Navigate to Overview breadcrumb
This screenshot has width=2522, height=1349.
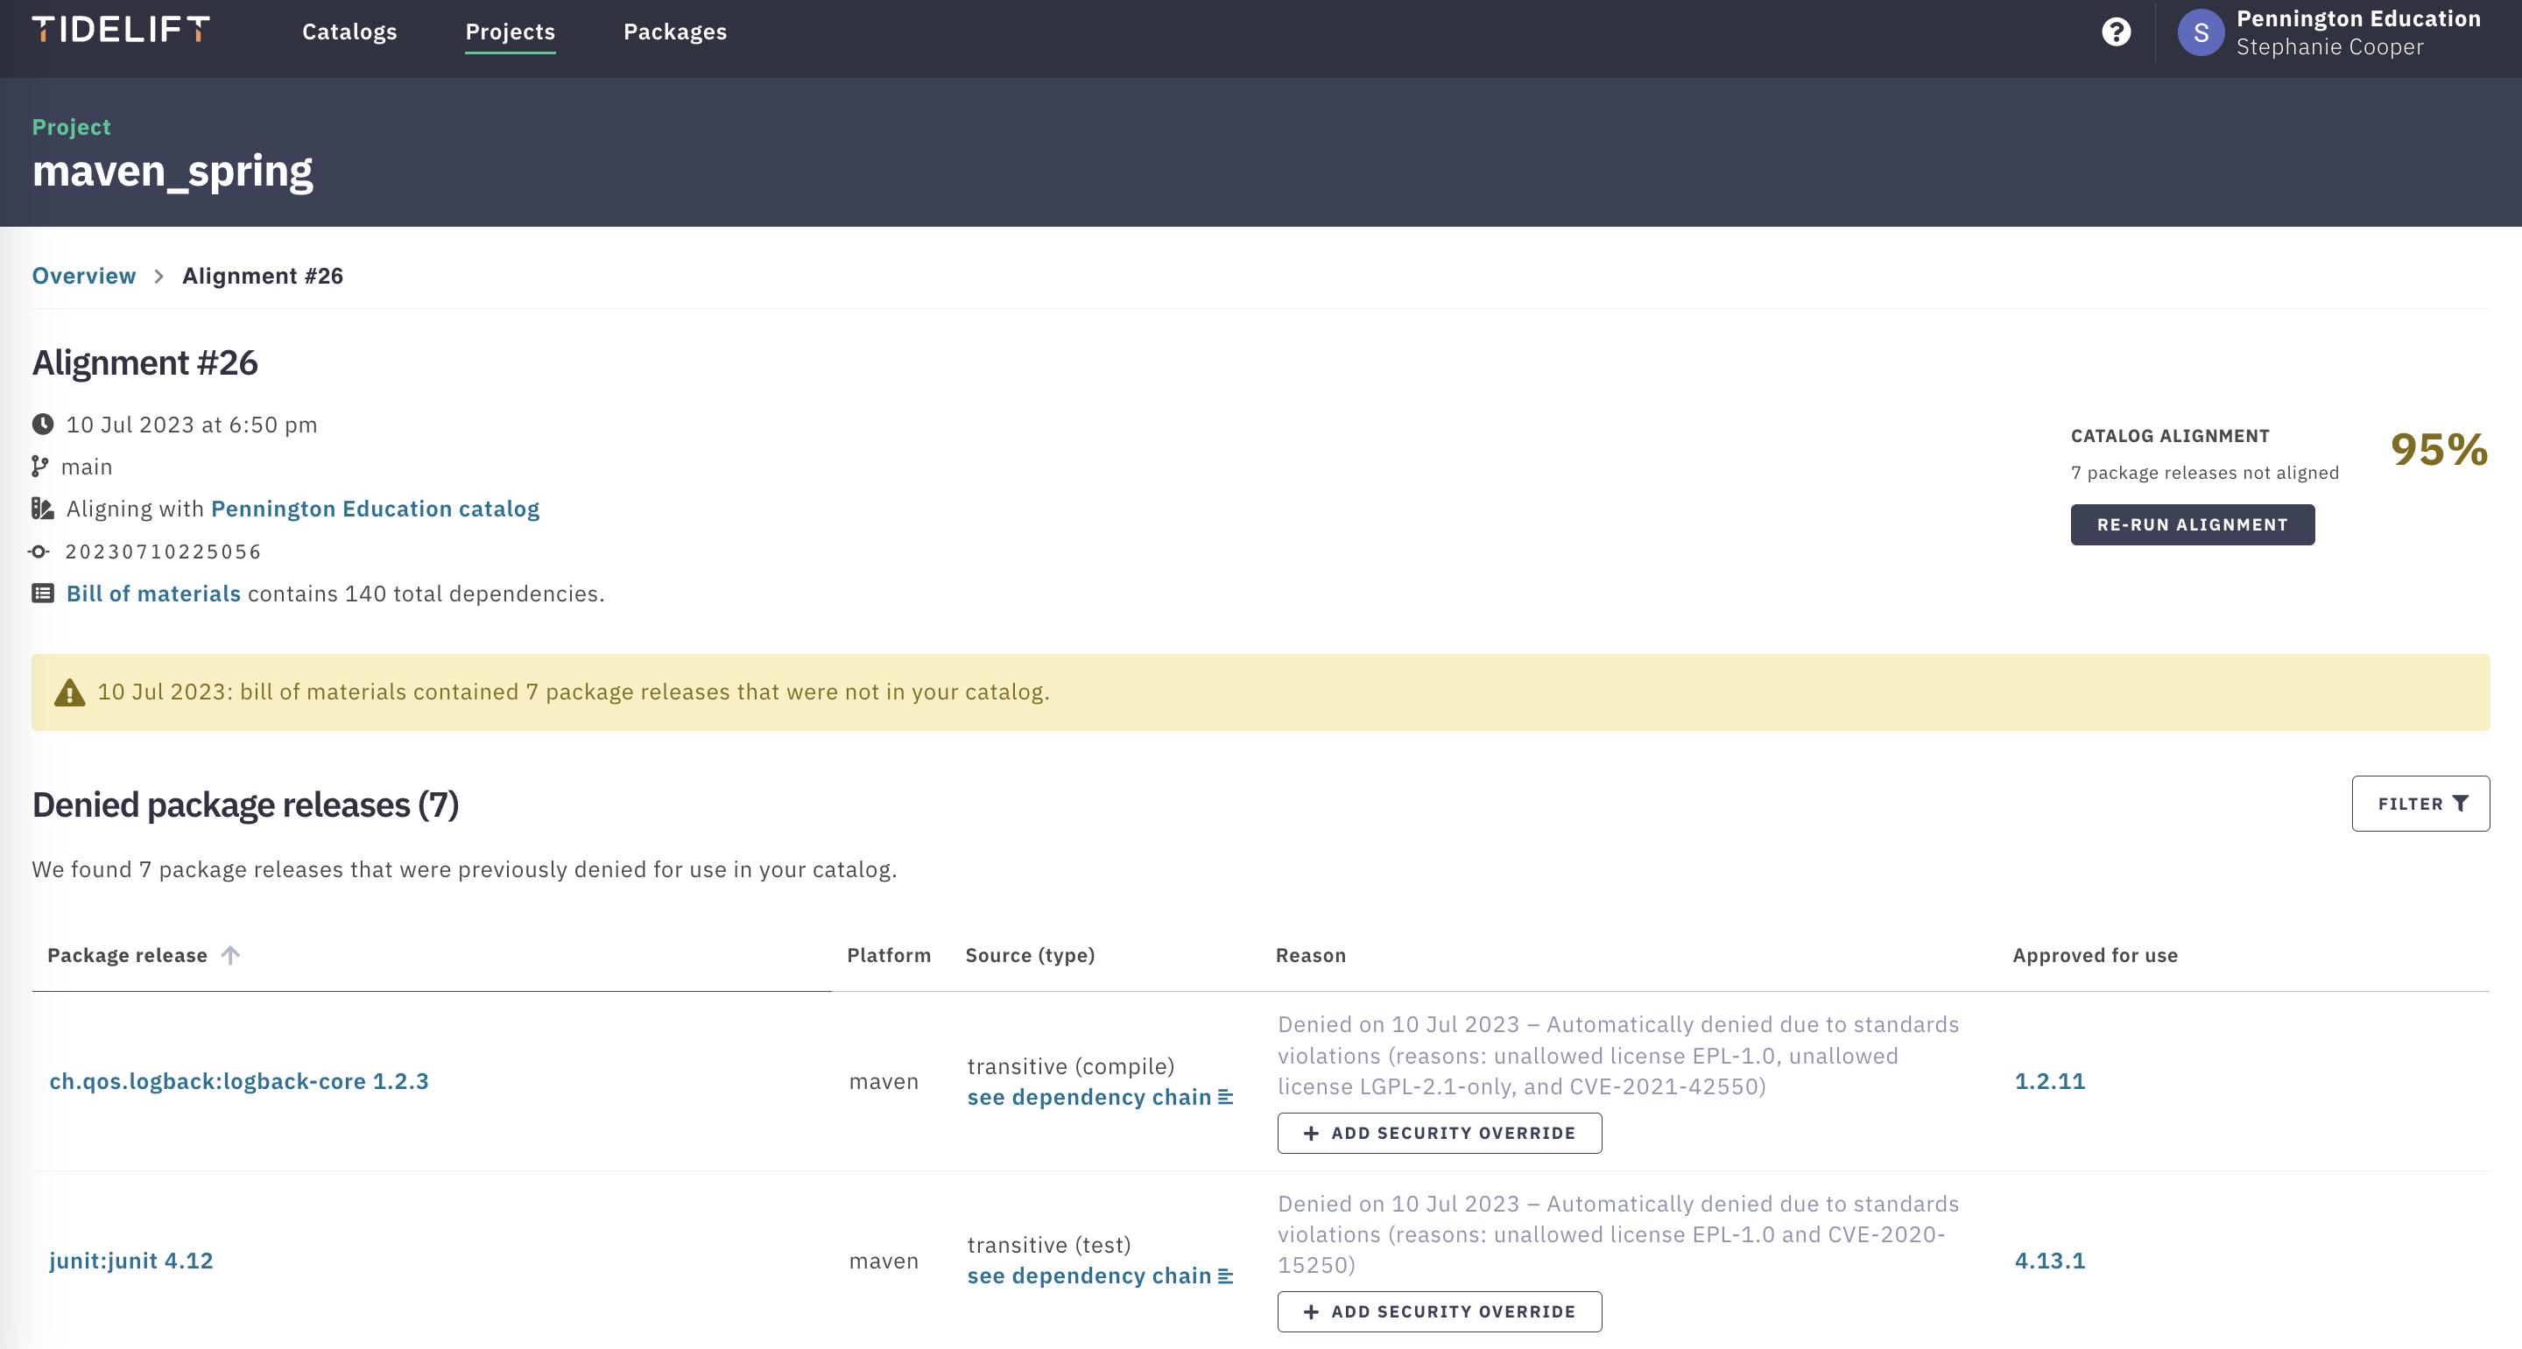84,276
